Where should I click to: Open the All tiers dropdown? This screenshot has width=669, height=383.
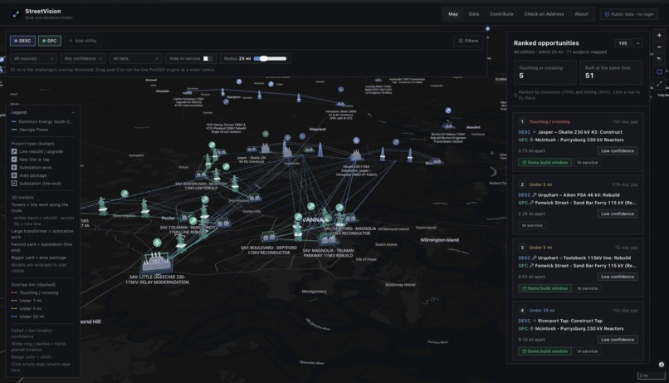click(x=135, y=58)
